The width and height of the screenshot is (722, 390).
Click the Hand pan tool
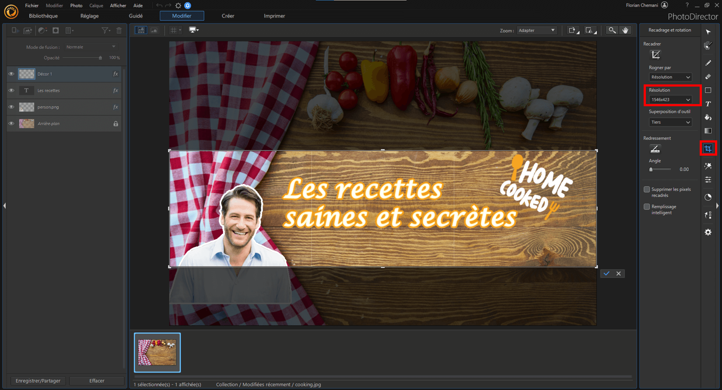pos(625,30)
